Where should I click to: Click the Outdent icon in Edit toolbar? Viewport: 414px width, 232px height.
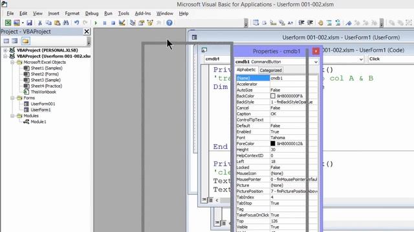pyautogui.click(x=310, y=23)
